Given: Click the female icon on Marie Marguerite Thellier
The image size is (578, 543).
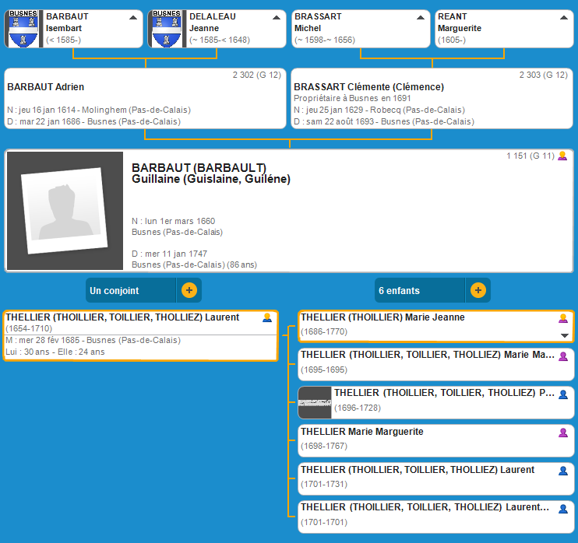Looking at the screenshot, I should (563, 433).
